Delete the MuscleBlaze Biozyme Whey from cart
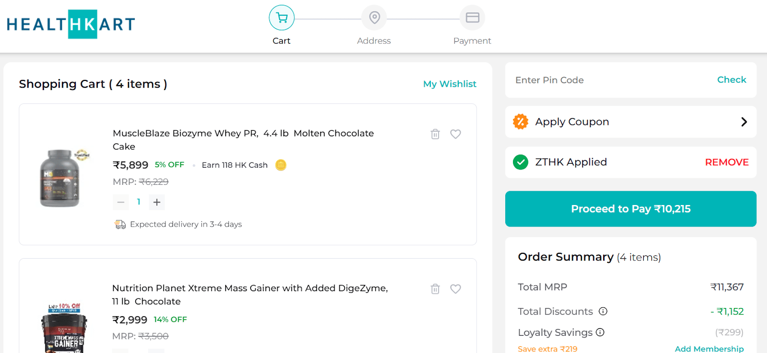The width and height of the screenshot is (767, 353). click(x=435, y=134)
